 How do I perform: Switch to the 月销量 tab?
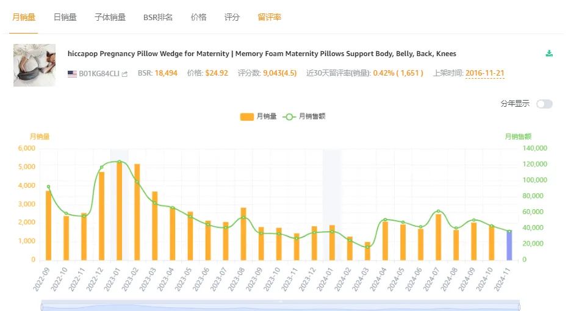pyautogui.click(x=24, y=17)
